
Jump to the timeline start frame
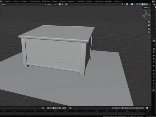(x=48, y=108)
